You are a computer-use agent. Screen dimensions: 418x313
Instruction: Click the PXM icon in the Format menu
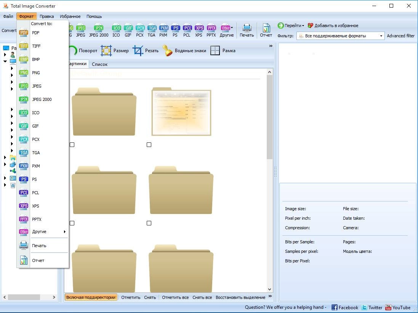click(24, 166)
